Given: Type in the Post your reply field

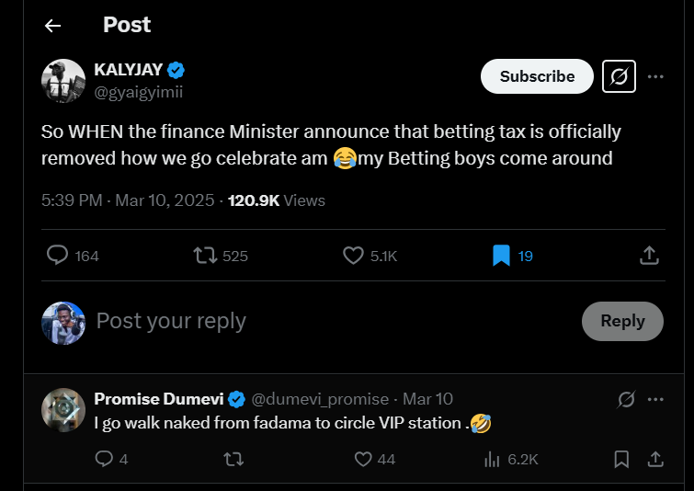Looking at the screenshot, I should (x=276, y=321).
